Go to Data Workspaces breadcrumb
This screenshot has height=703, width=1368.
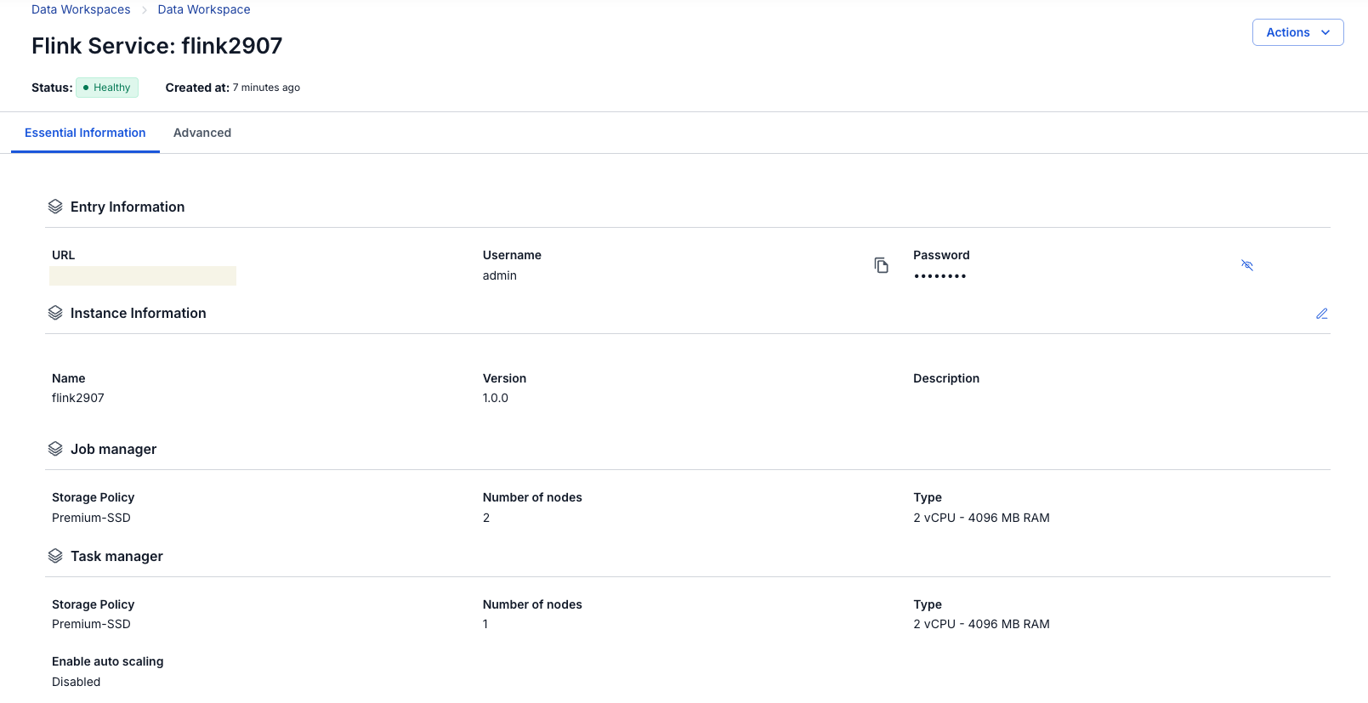(81, 9)
